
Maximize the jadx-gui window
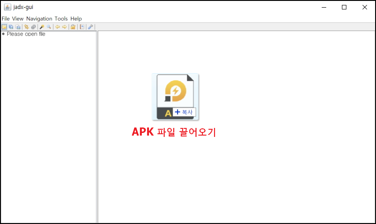coord(344,7)
